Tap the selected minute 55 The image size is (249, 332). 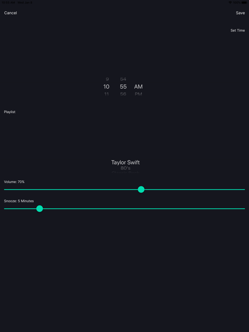tap(123, 86)
